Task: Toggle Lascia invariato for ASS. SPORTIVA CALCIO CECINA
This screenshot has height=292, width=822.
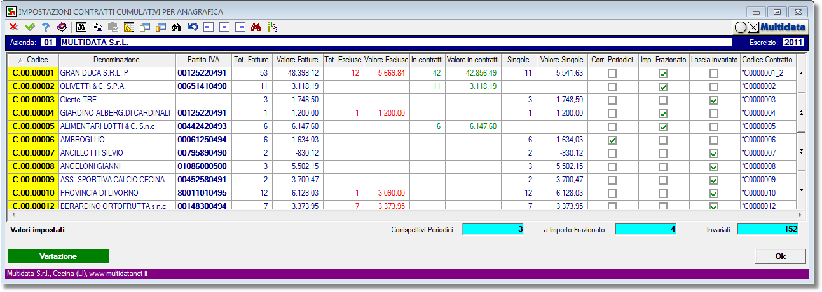Action: 714,180
